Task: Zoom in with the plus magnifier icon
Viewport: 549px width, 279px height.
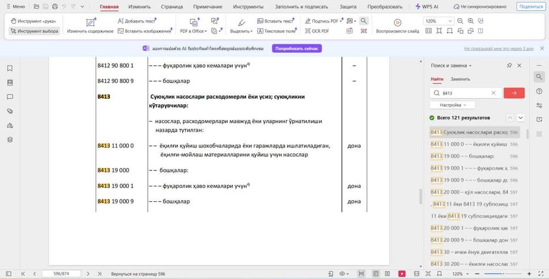Action: pyautogui.click(x=470, y=21)
